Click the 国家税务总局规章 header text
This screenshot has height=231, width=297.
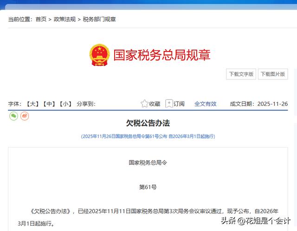[162, 55]
